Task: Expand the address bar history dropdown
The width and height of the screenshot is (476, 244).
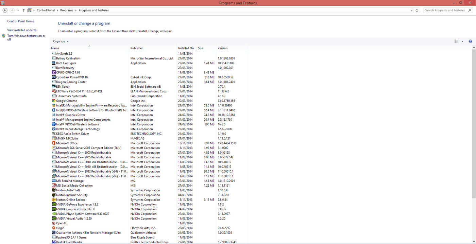Action: (x=411, y=10)
